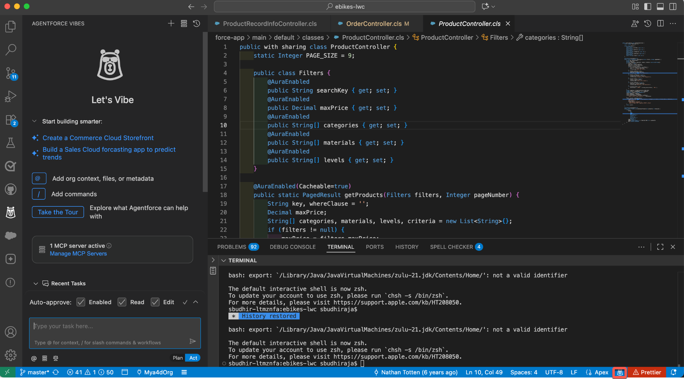Collapse the Start building smarter section
684x379 pixels.
35,121
